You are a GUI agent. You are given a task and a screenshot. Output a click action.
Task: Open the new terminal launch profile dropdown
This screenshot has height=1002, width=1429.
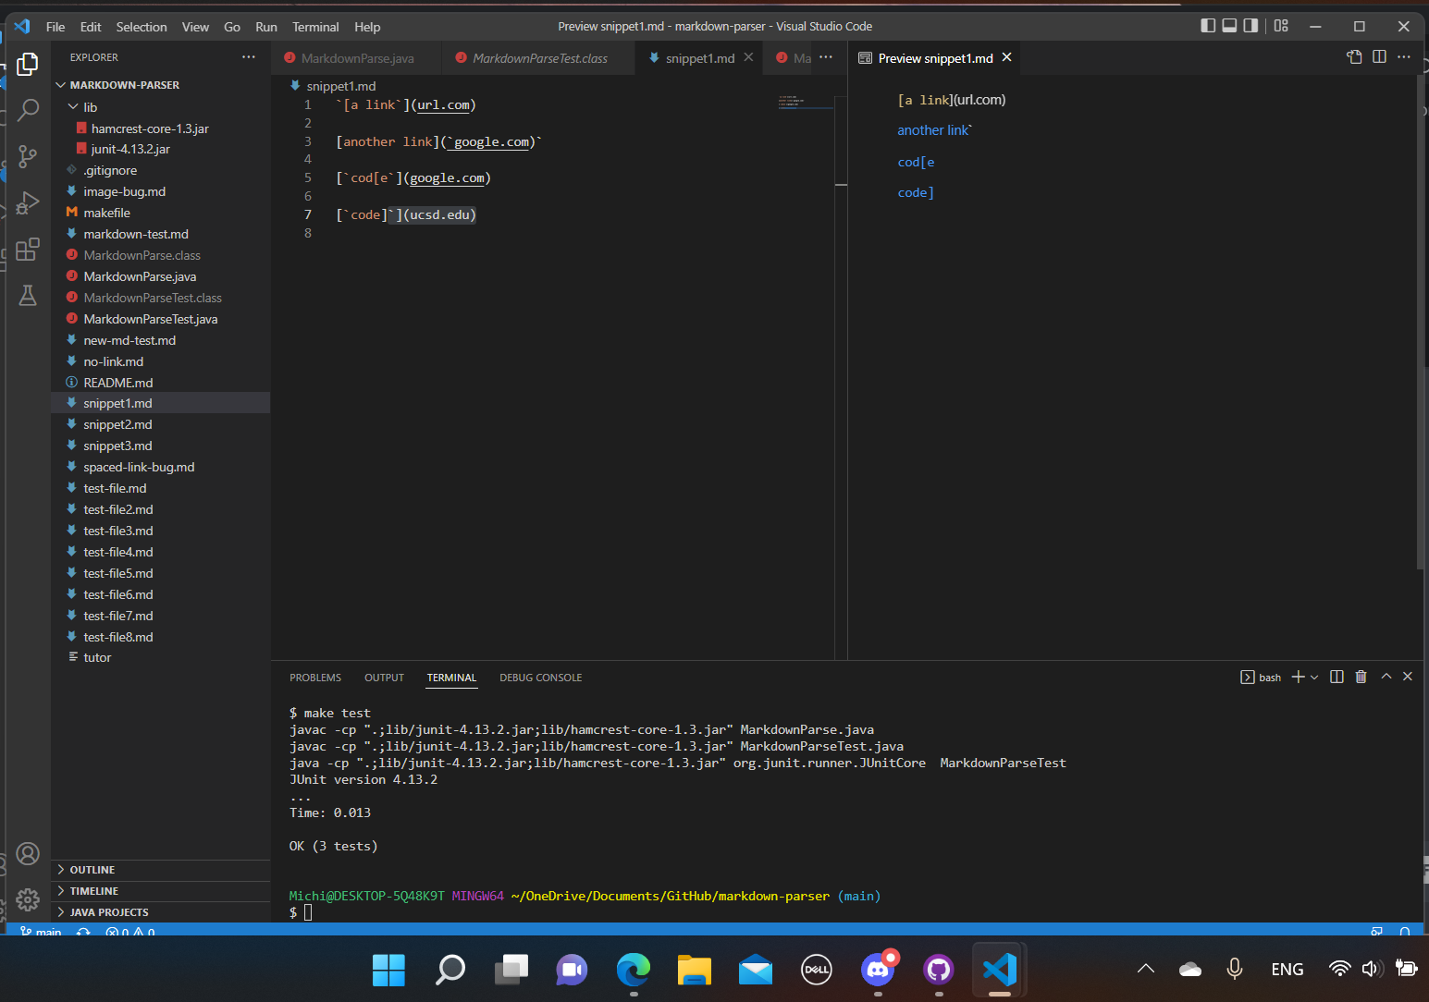1314,678
